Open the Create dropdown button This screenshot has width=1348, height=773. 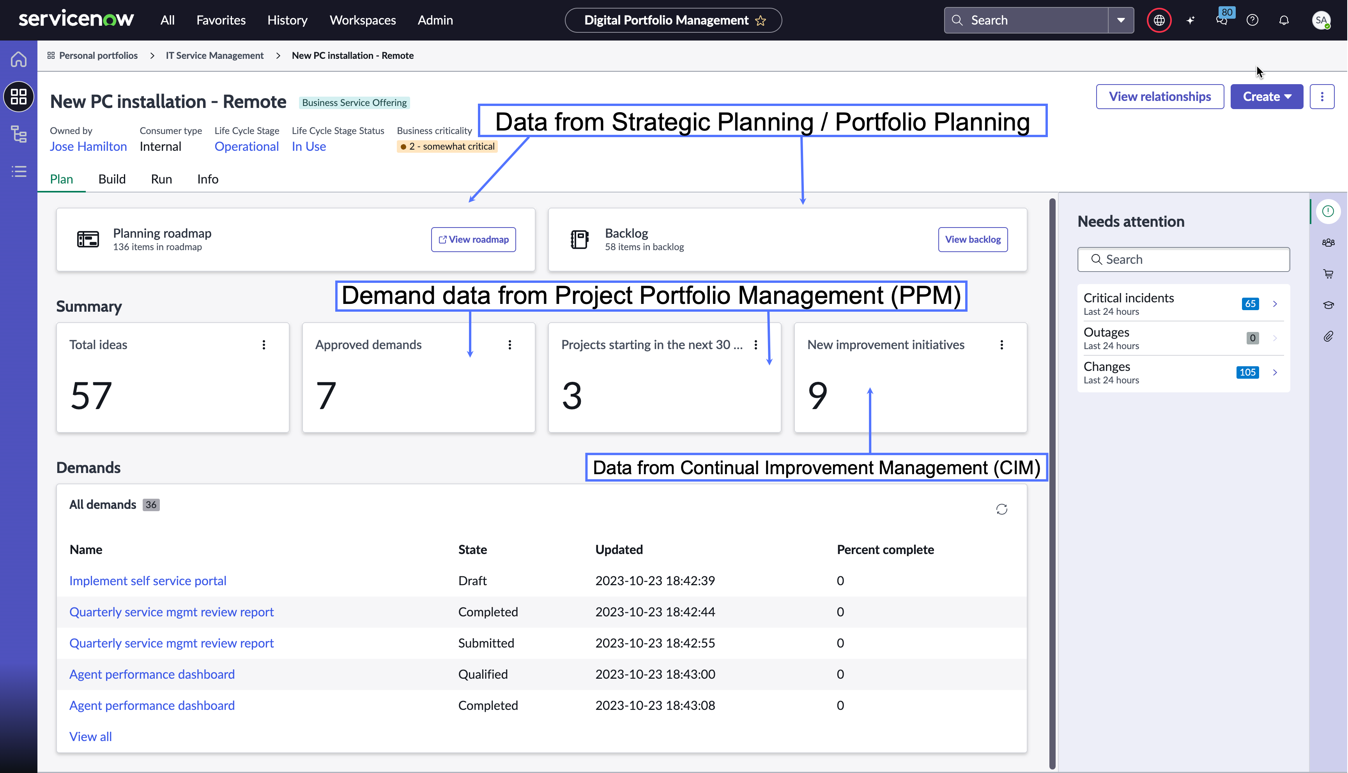[1267, 97]
